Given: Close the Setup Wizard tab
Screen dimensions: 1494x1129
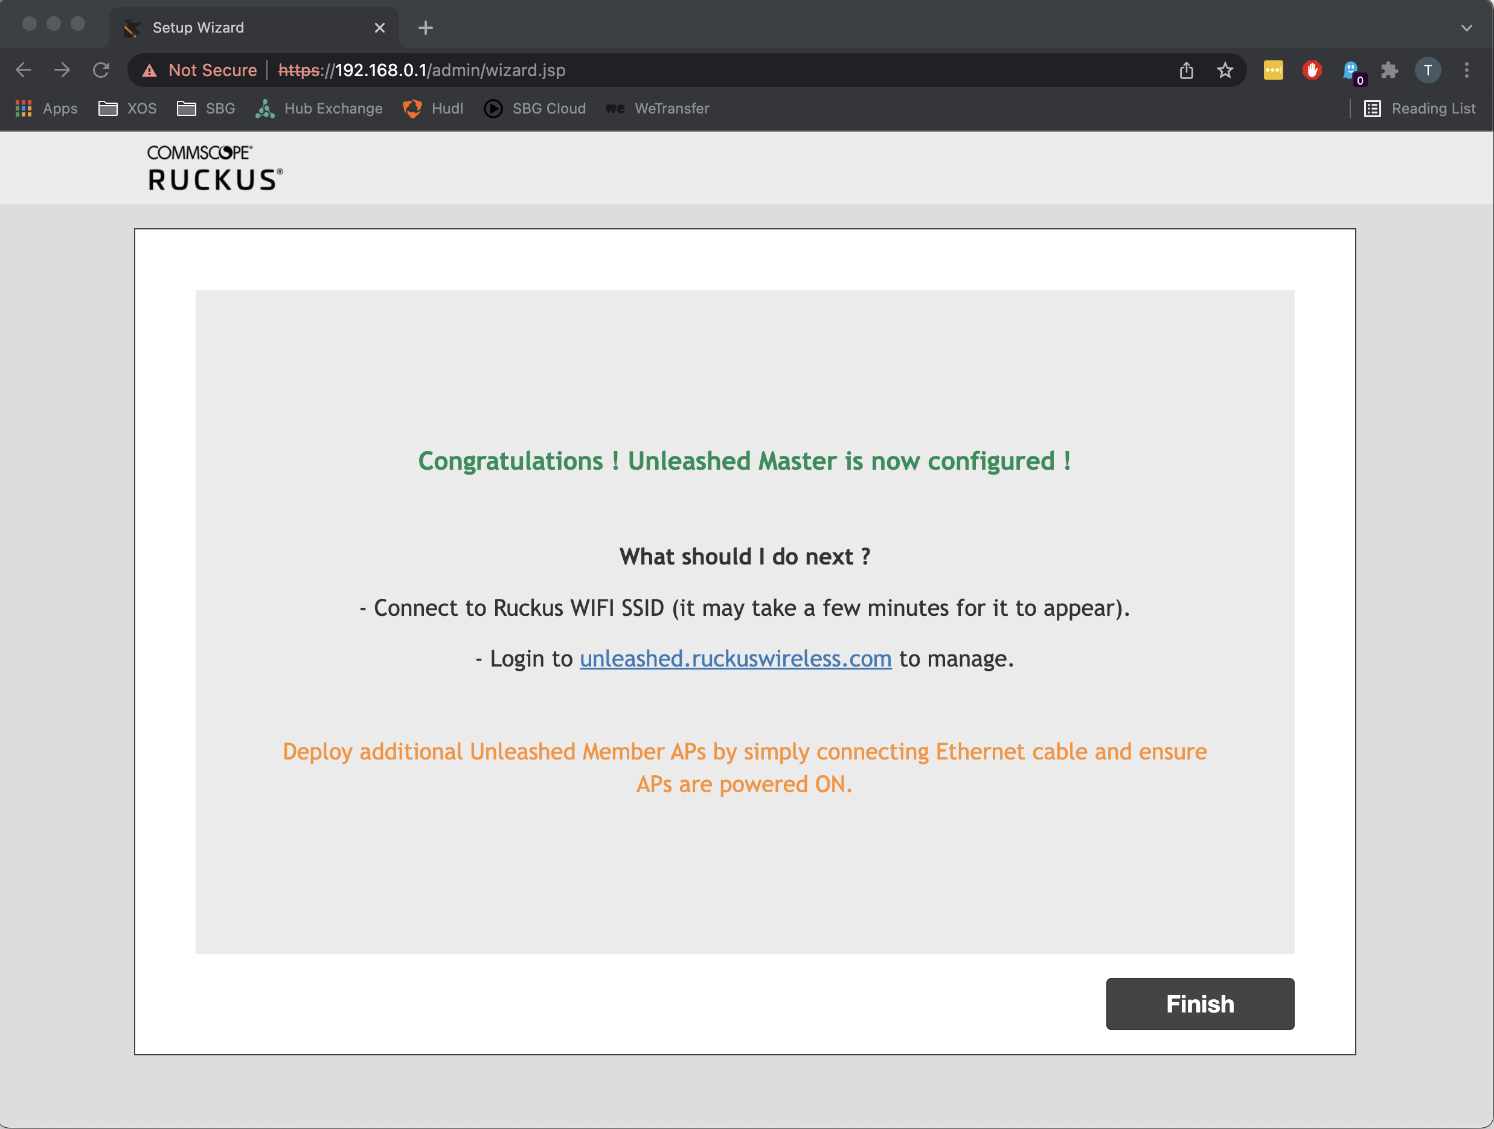Looking at the screenshot, I should (x=380, y=28).
